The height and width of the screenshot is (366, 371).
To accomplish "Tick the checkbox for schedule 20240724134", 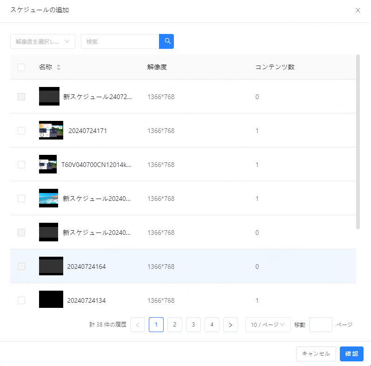I will [21, 300].
